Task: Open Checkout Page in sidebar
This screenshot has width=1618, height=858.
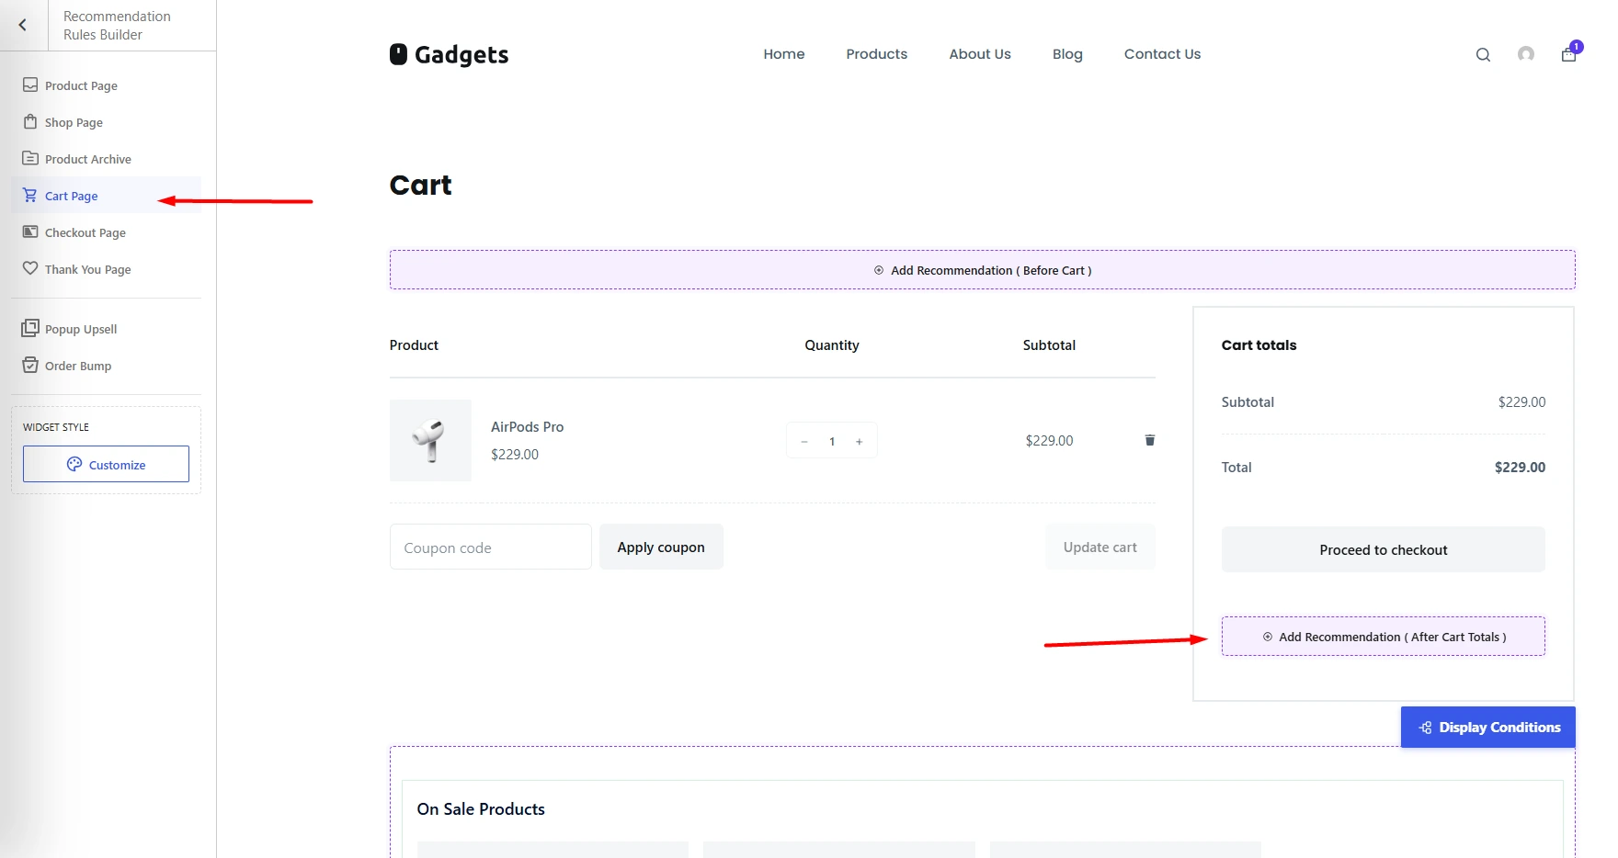Action: 106,232
